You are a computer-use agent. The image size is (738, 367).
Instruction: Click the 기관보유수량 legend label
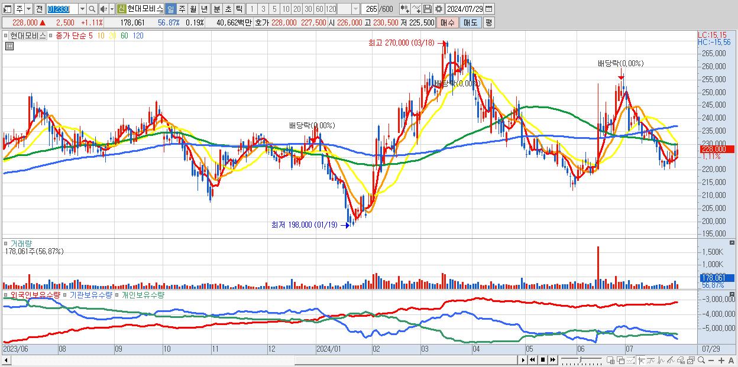pyautogui.click(x=90, y=294)
